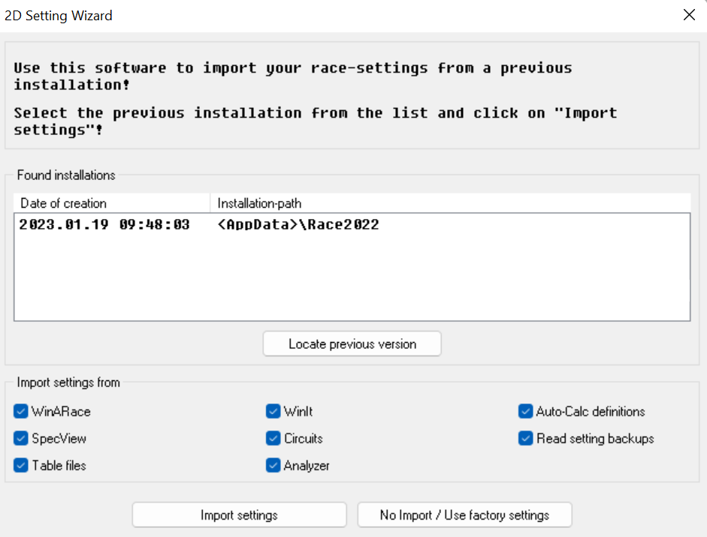Uncheck the Read setting backups box
This screenshot has width=707, height=537.
pyautogui.click(x=526, y=439)
